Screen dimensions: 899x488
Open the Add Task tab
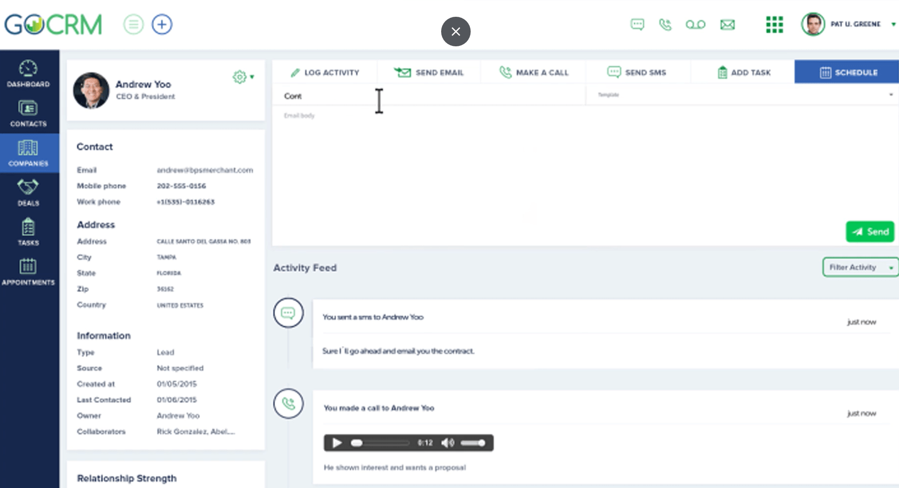[x=744, y=72]
